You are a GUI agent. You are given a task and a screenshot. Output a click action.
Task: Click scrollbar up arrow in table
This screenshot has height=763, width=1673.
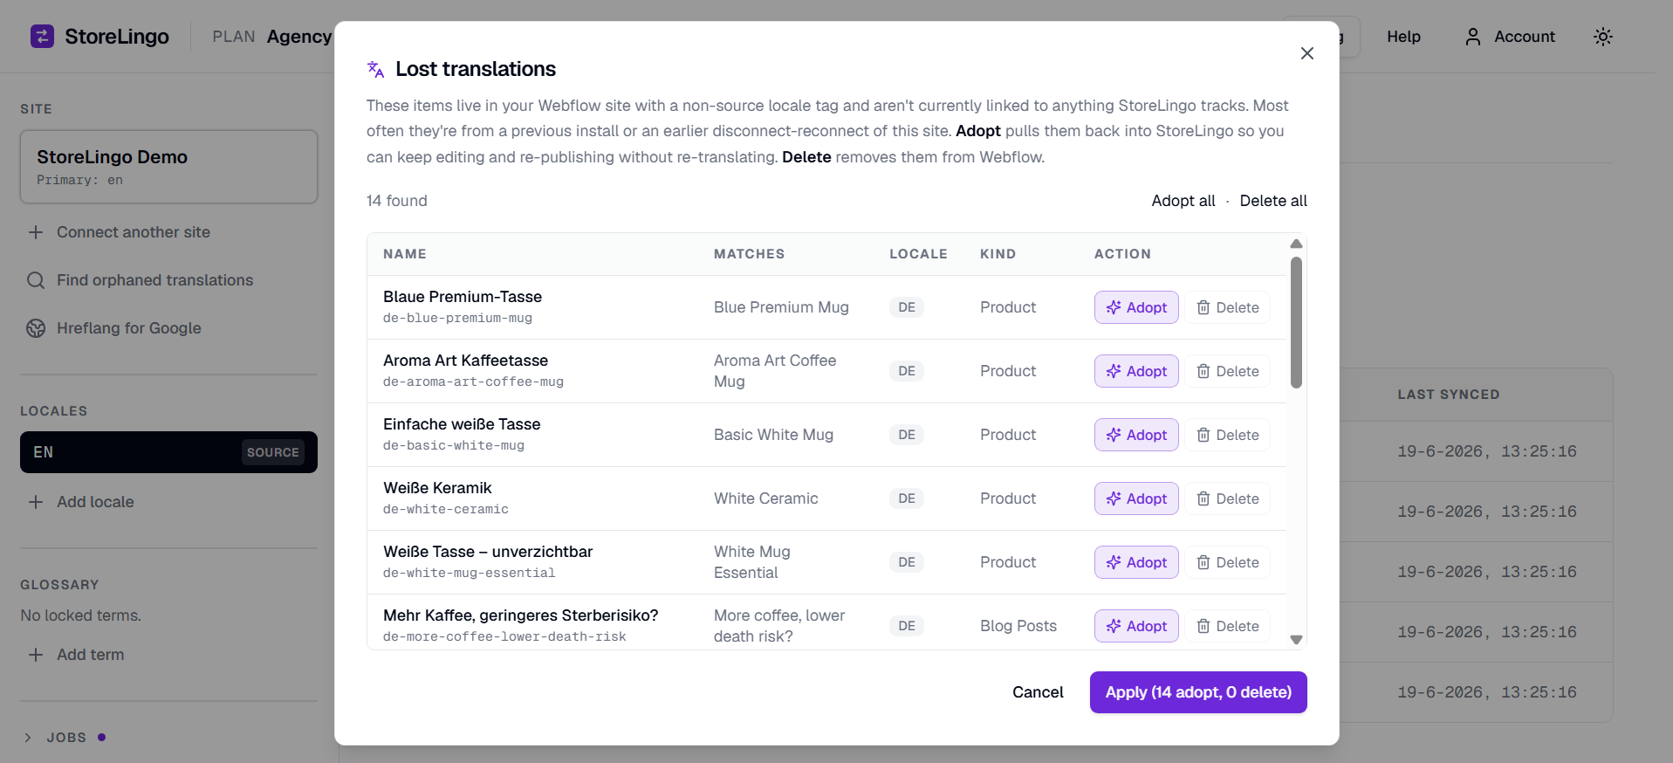click(1296, 244)
